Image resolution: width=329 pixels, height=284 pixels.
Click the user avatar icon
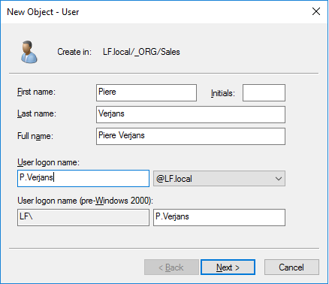pos(29,52)
